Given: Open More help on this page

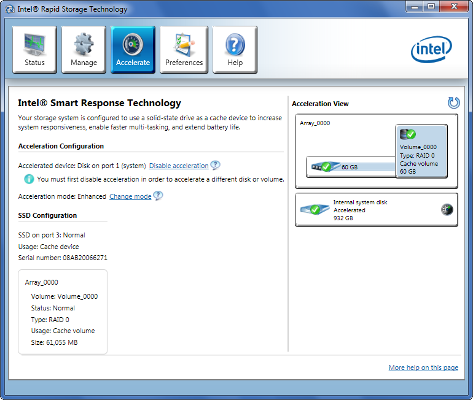Looking at the screenshot, I should pos(423,367).
